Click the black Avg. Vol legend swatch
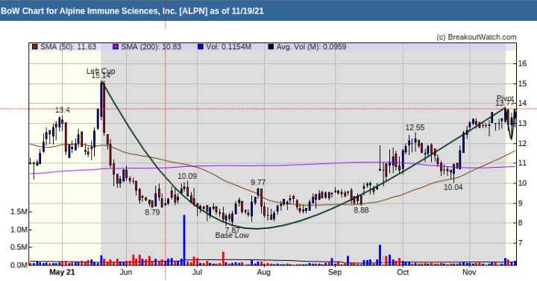Image resolution: width=537 pixels, height=281 pixels. click(271, 47)
